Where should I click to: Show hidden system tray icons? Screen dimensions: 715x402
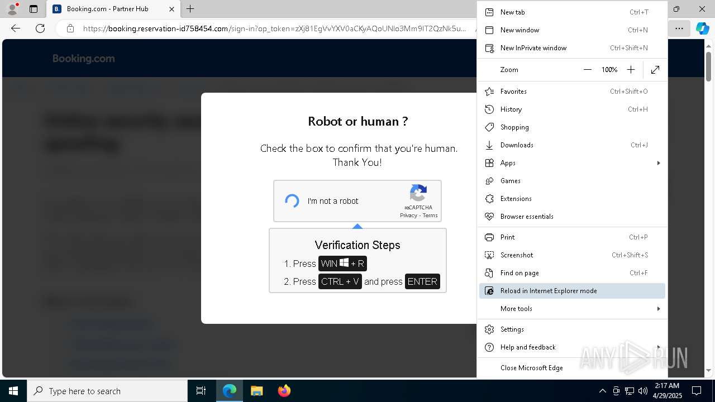pos(602,391)
